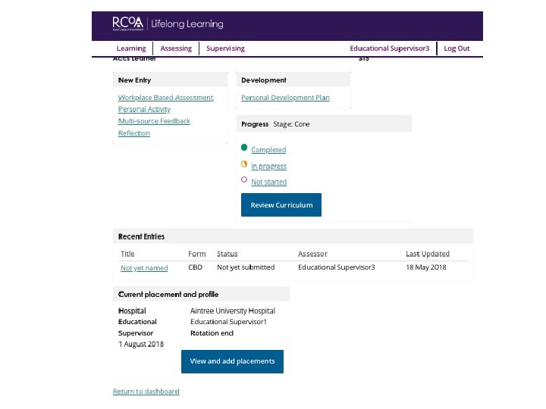Show the Not started items link
Screen dimensions: 546x409
(x=269, y=183)
